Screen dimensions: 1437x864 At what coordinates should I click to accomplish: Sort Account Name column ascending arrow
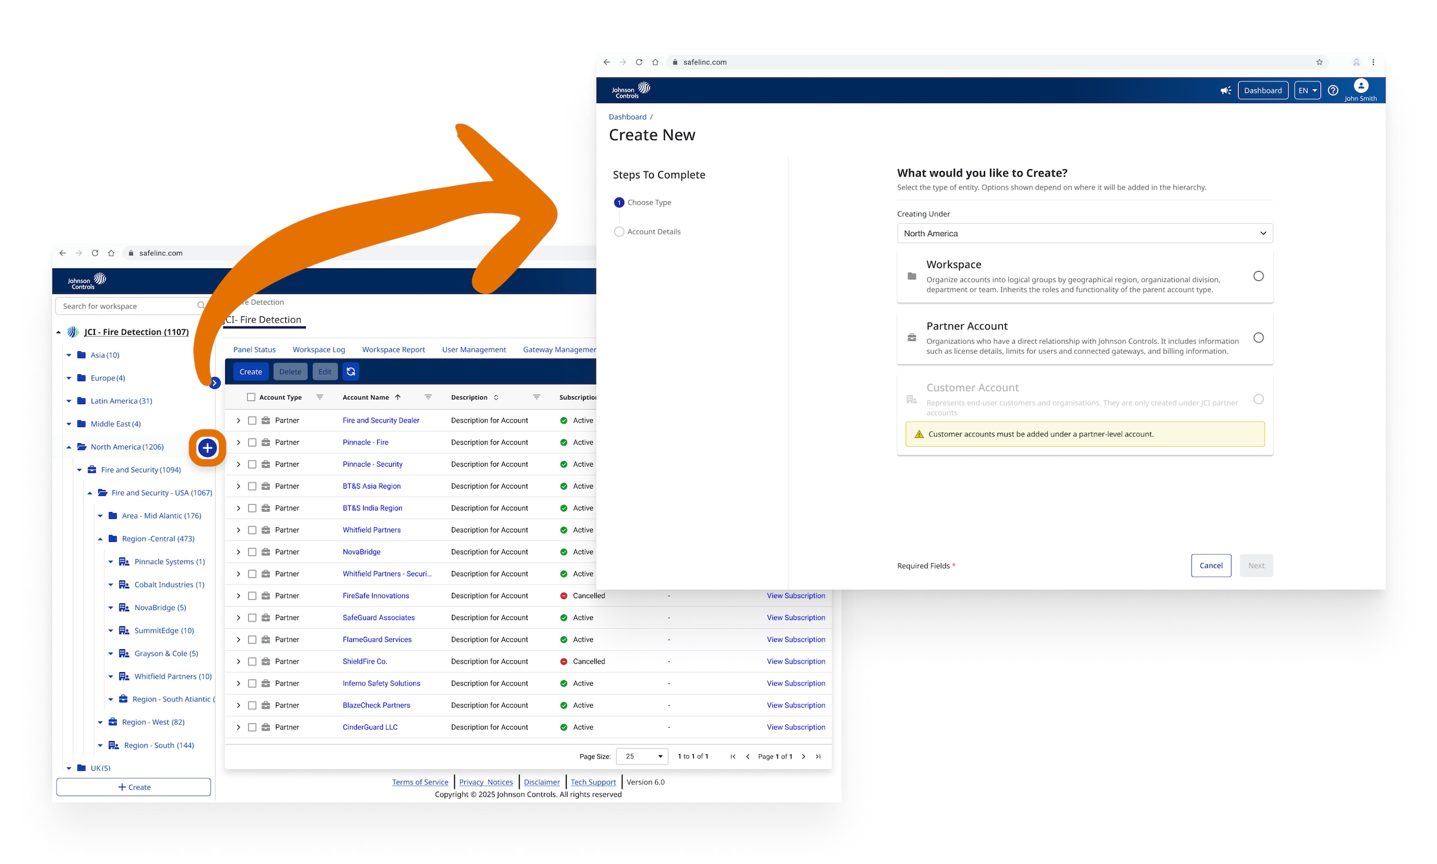coord(398,397)
